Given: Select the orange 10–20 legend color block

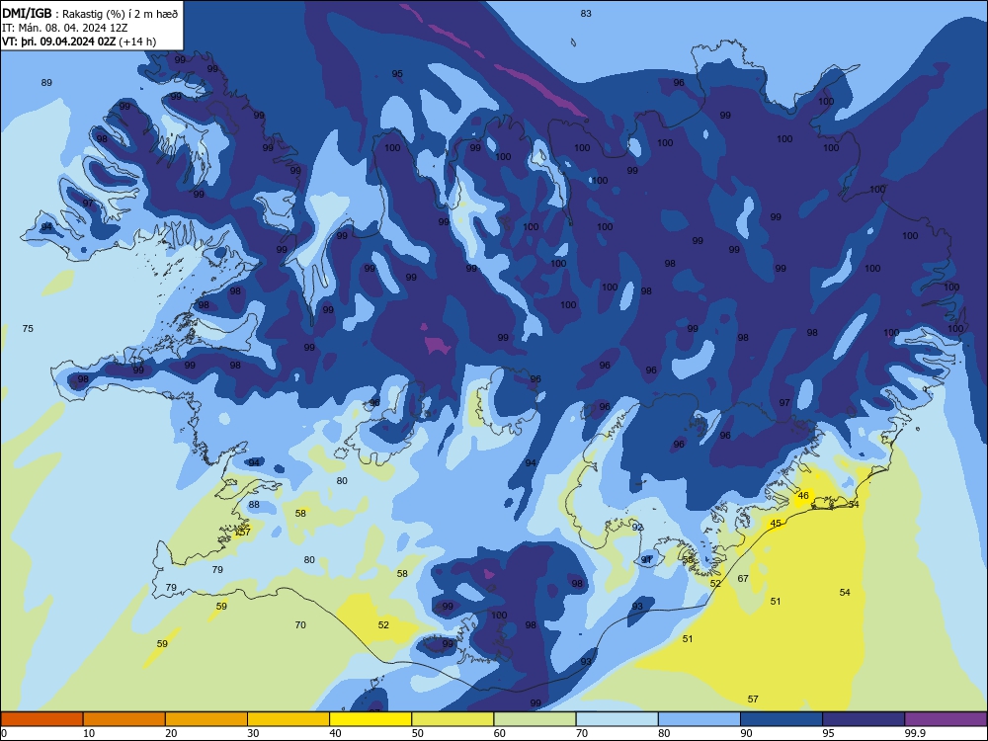Looking at the screenshot, I should 124,719.
